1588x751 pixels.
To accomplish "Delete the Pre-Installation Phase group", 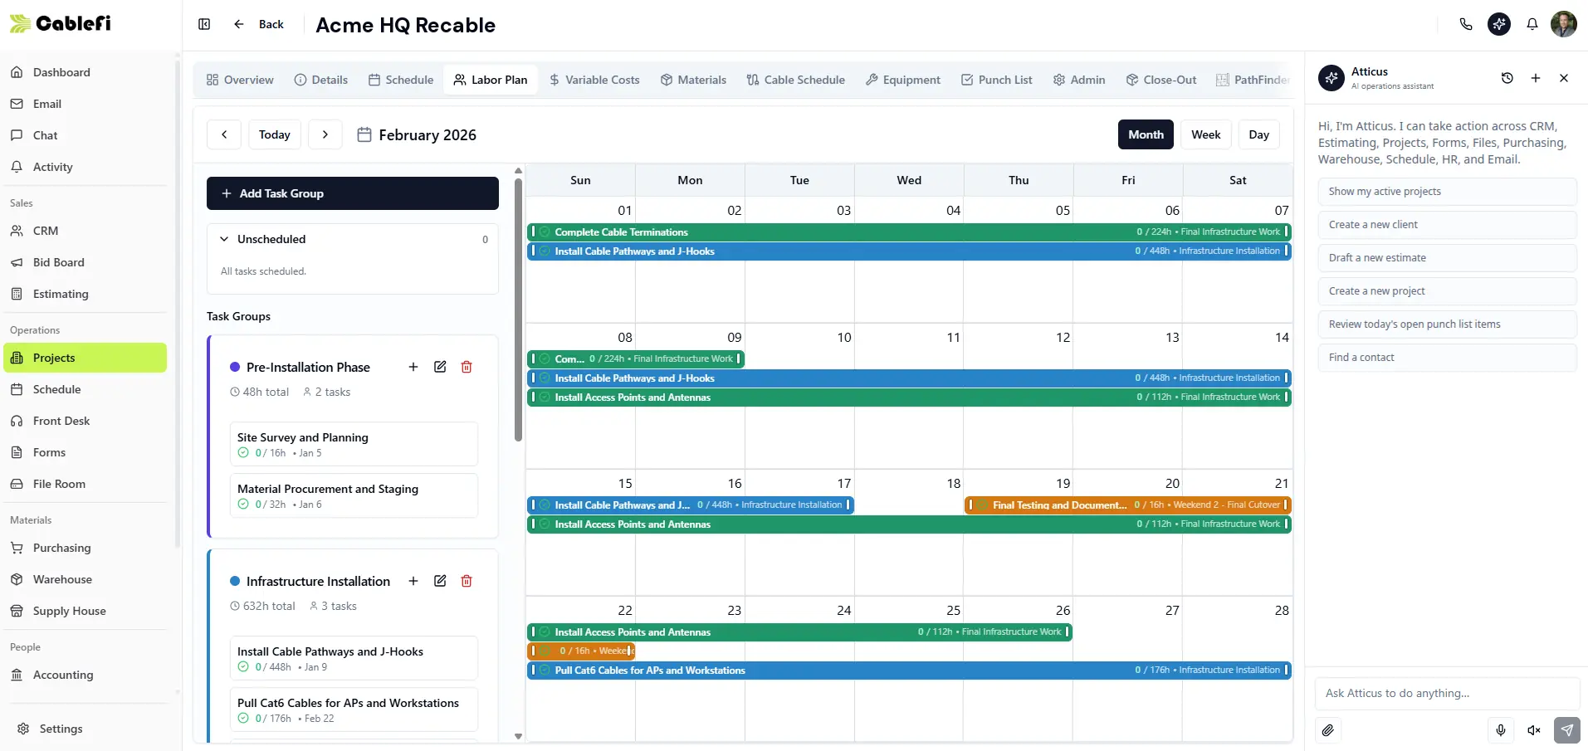I will pos(467,367).
